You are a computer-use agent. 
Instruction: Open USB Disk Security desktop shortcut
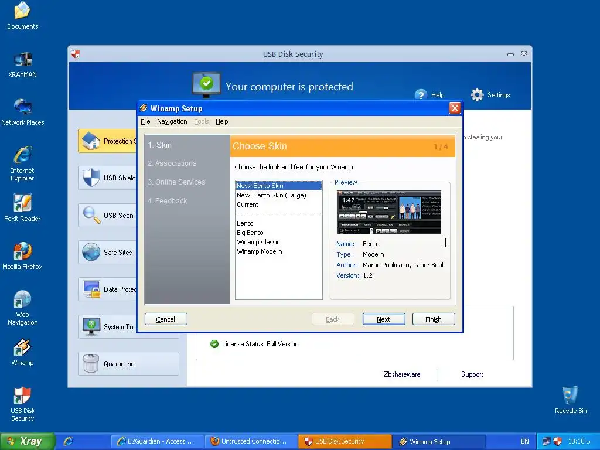click(x=22, y=404)
